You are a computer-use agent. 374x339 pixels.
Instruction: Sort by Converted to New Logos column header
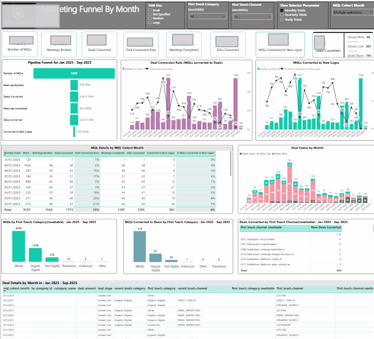tap(160, 153)
